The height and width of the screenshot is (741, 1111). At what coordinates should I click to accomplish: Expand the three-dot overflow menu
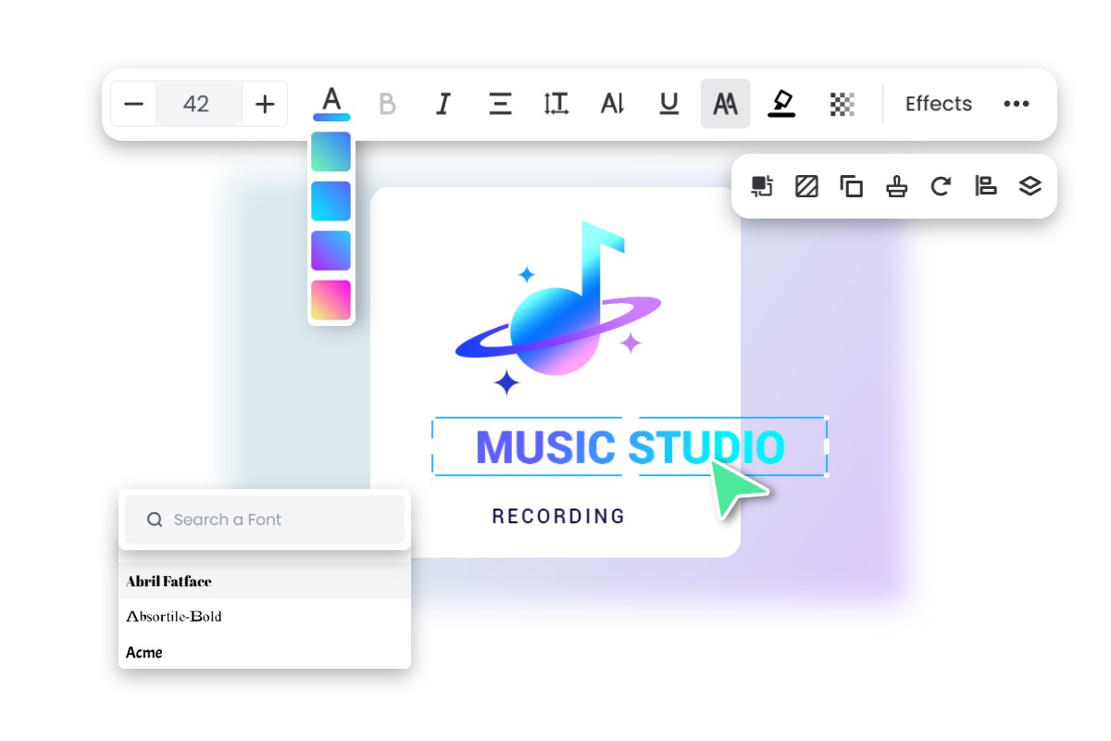(1017, 104)
